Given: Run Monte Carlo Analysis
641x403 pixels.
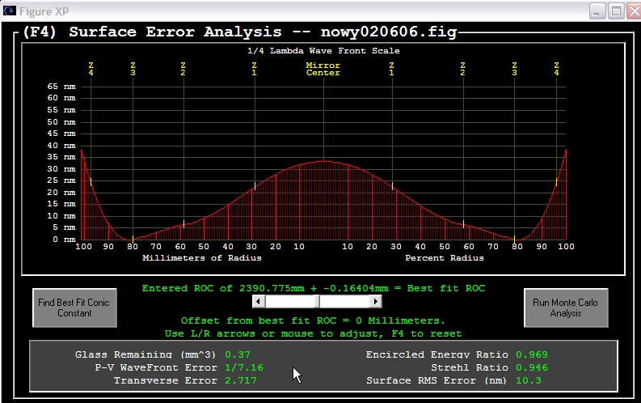Looking at the screenshot, I should point(566,308).
